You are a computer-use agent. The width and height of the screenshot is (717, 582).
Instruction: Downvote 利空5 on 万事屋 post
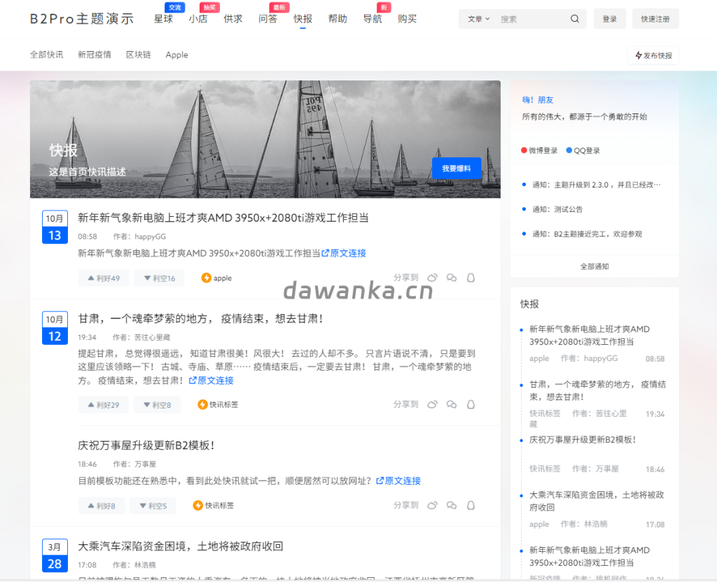[x=153, y=506]
